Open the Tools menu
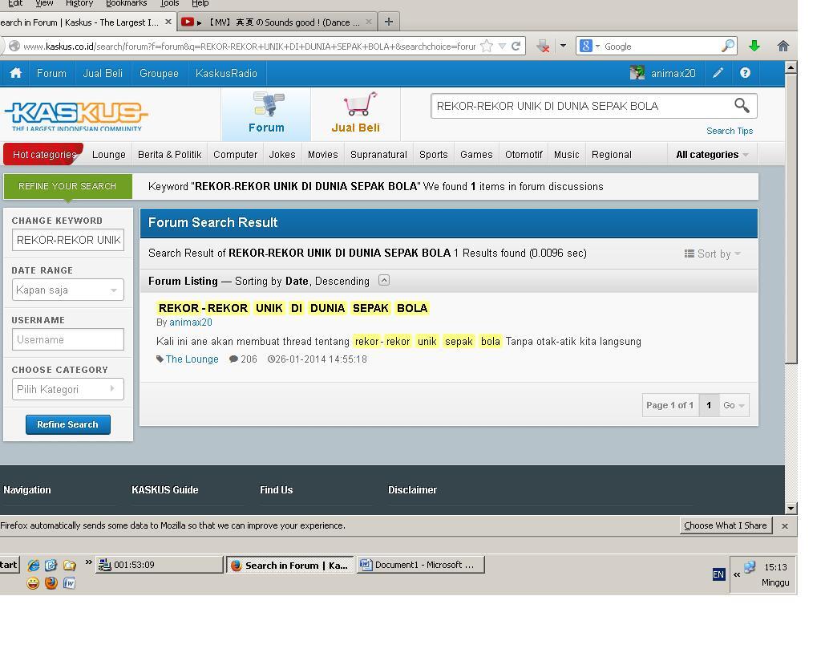Image resolution: width=821 pixels, height=653 pixels. tap(170, 3)
